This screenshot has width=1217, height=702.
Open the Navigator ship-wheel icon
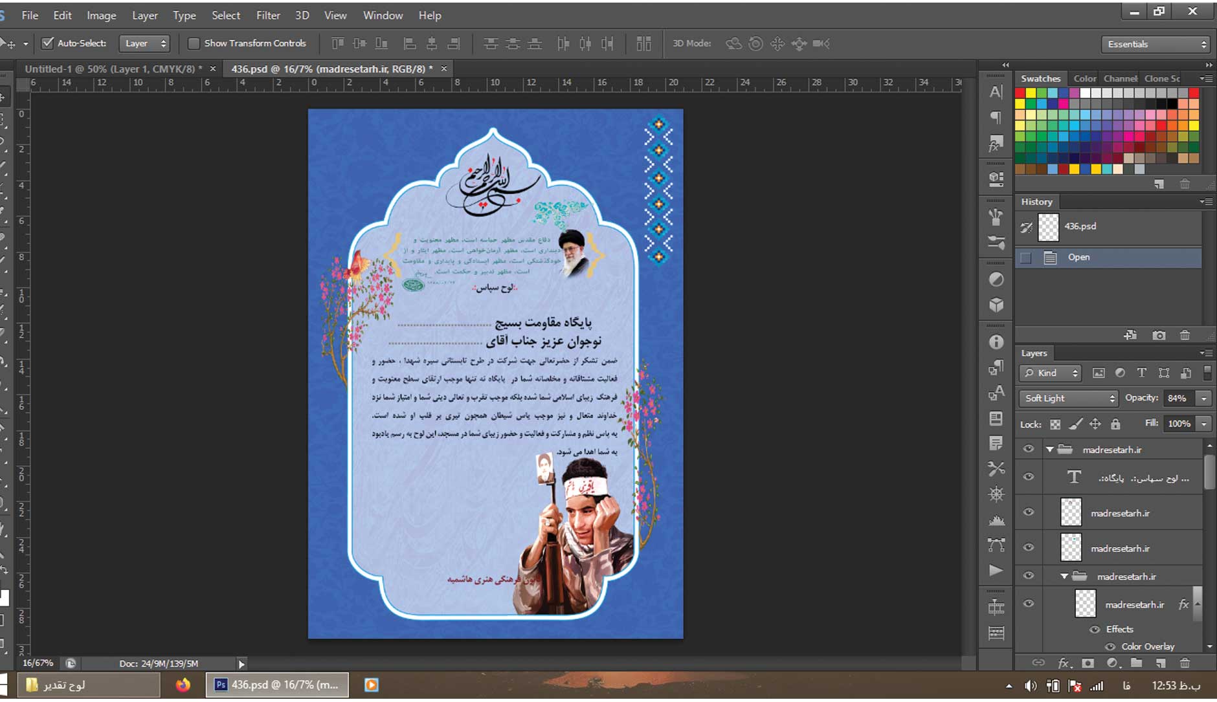pos(996,494)
